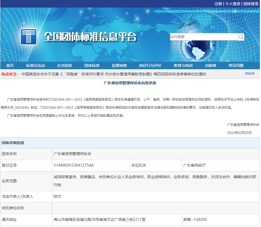Click the search magnifier icon

[x=241, y=37]
